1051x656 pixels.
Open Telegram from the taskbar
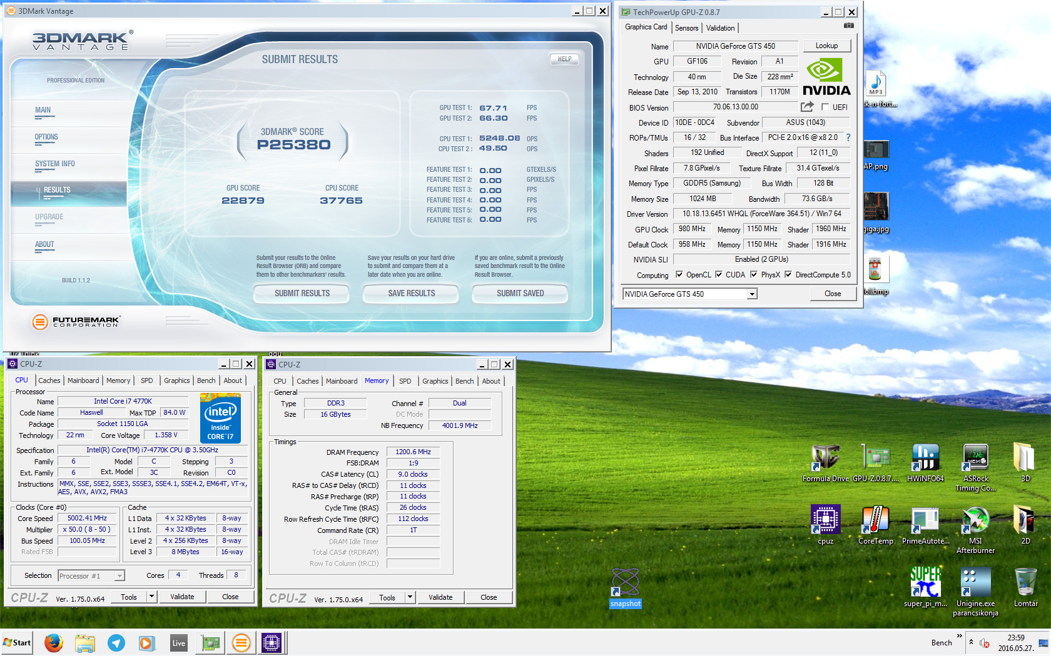pos(116,642)
